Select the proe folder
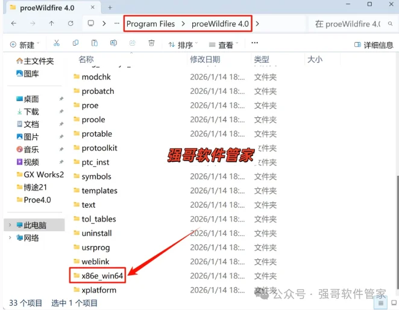Viewport: 399px width, 310px height. (86, 105)
